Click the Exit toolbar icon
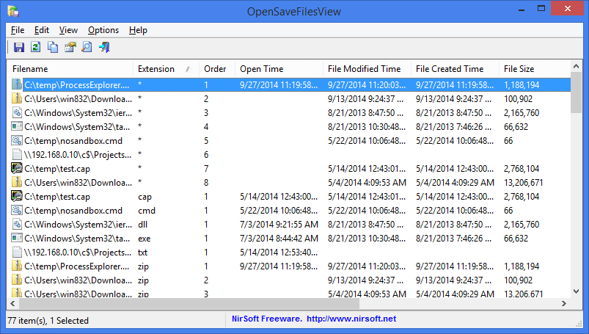 click(104, 47)
